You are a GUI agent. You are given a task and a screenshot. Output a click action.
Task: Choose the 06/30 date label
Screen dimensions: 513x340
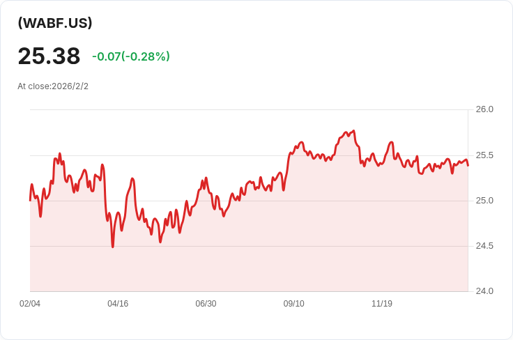206,304
